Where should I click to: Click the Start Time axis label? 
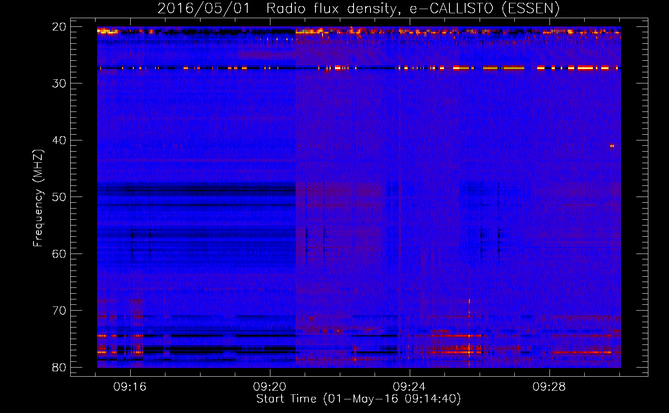tap(358, 399)
